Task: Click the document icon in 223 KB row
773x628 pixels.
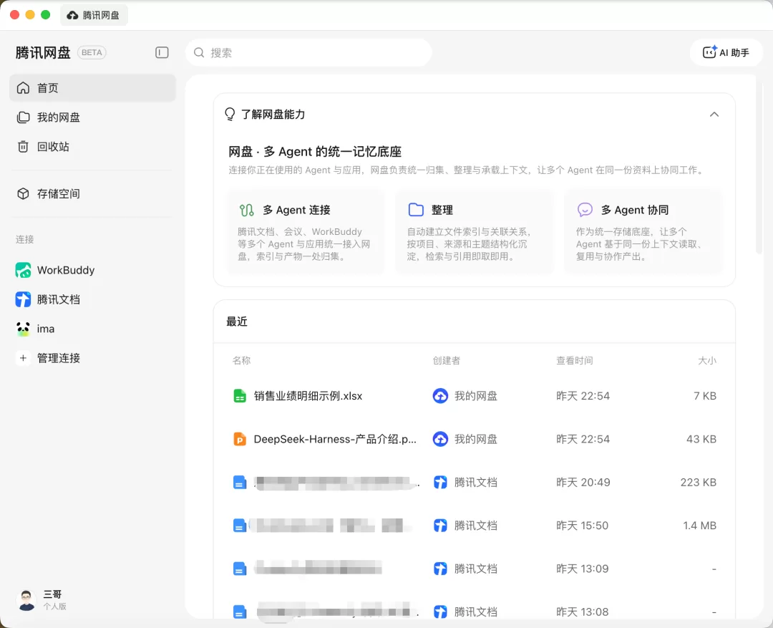Action: (240, 483)
